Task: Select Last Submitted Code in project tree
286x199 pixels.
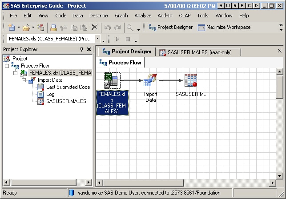Action: pos(68,87)
